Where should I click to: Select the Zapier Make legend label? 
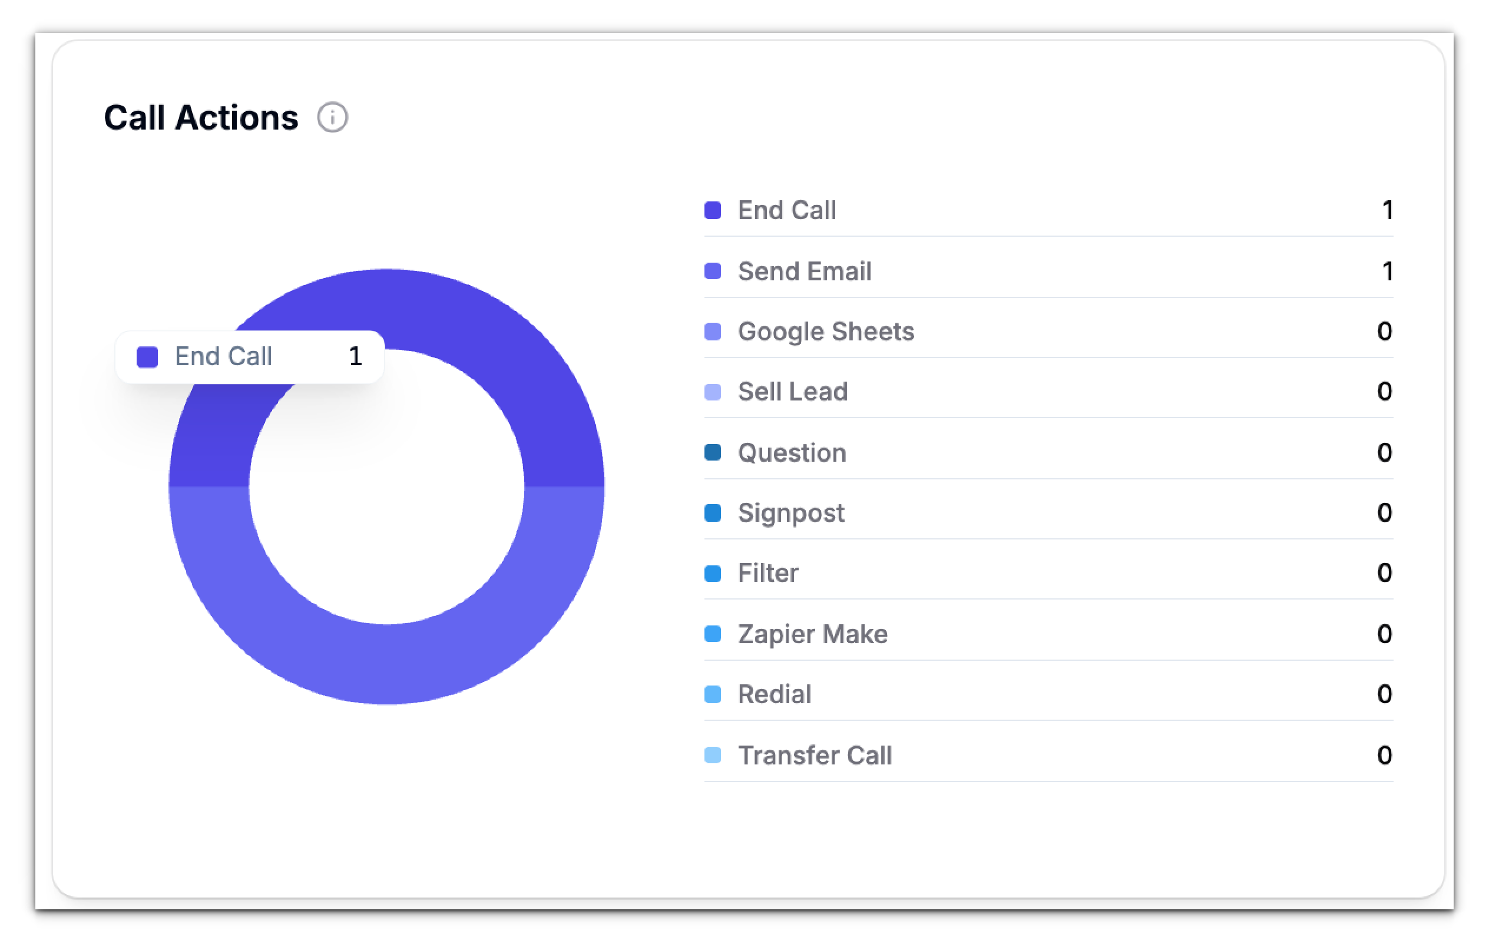point(812,634)
